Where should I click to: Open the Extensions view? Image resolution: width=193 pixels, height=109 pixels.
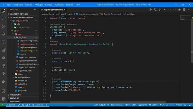click(4, 50)
